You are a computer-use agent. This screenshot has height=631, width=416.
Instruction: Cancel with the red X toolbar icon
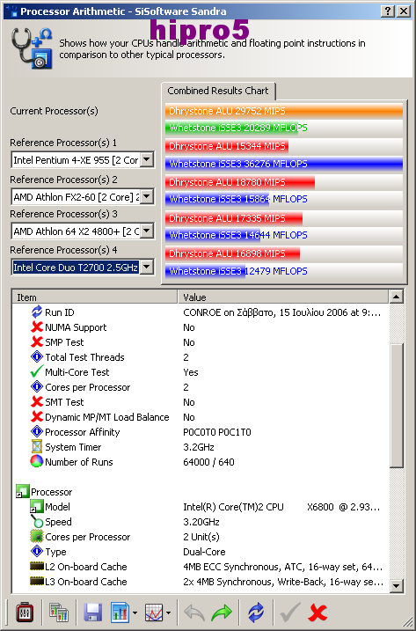point(317,613)
